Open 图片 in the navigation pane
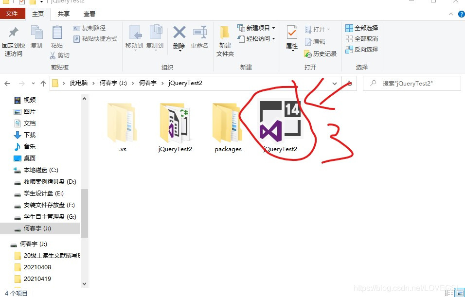 tap(25, 111)
